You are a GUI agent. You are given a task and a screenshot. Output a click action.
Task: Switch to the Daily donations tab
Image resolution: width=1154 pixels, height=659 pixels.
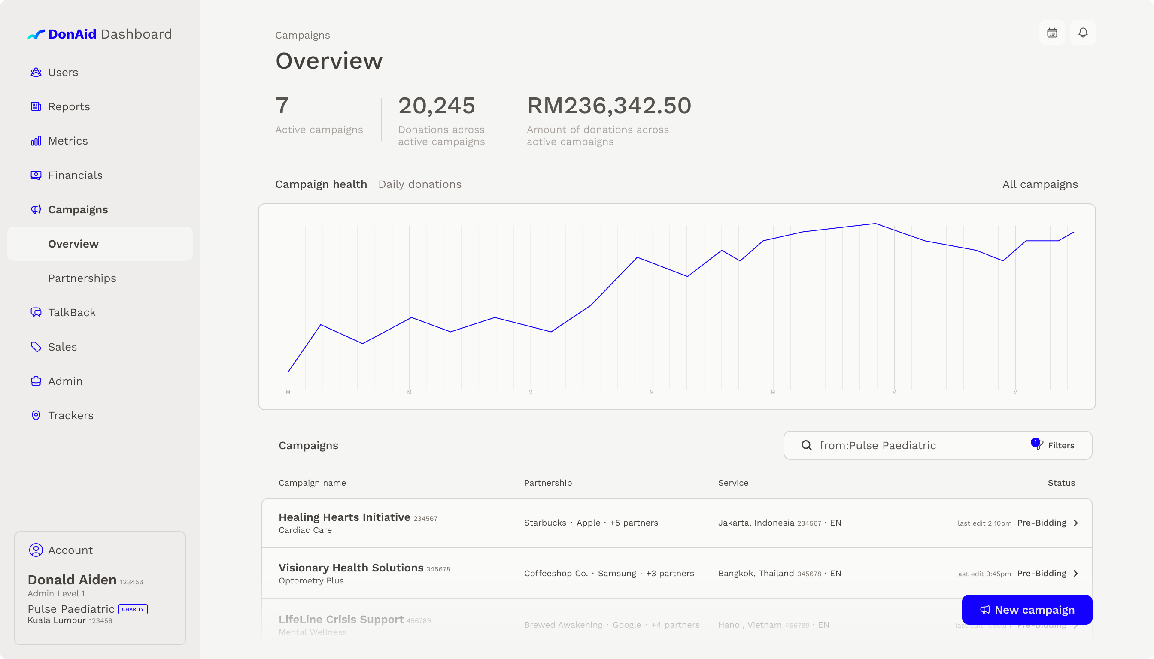coord(419,184)
